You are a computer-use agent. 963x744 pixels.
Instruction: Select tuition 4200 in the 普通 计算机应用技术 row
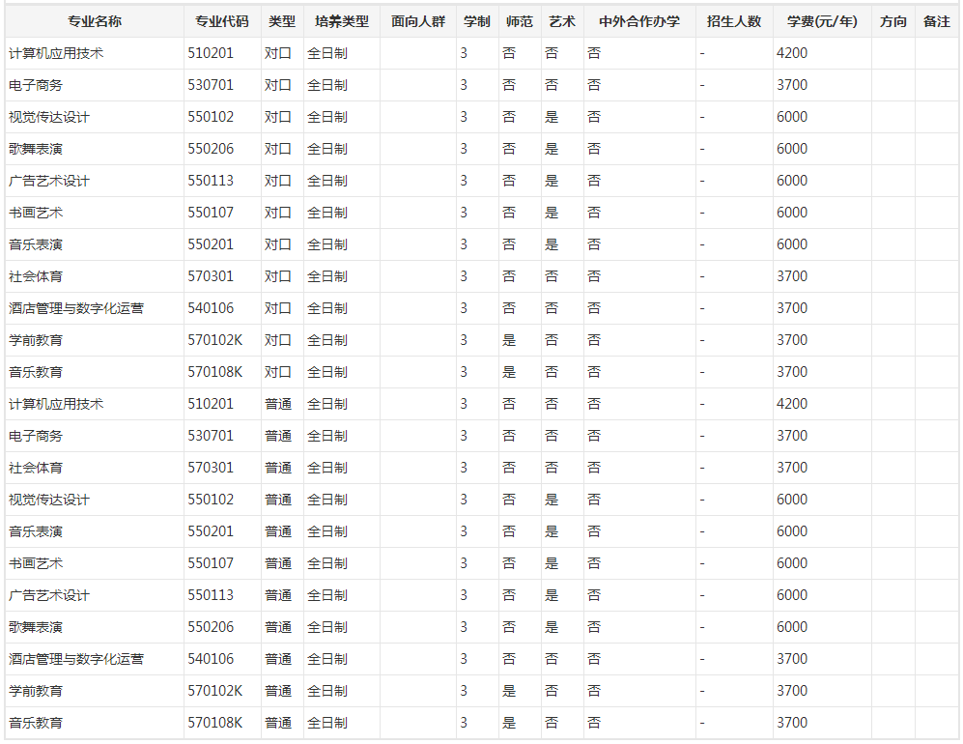click(x=792, y=404)
